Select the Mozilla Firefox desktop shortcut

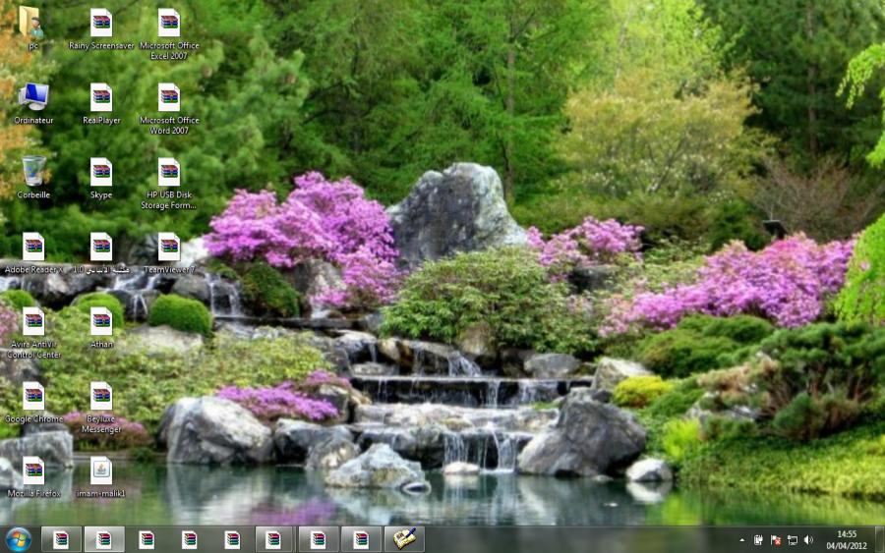[x=33, y=470]
